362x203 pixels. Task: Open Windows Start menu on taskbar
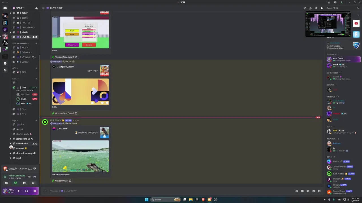[146, 200]
